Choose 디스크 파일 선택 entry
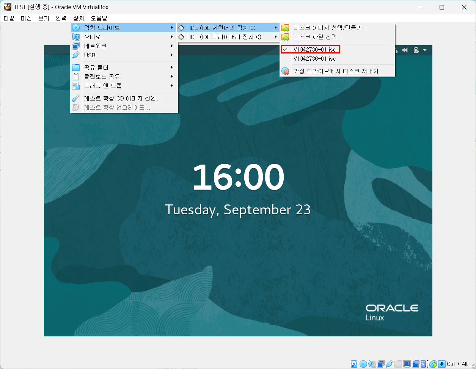This screenshot has width=476, height=369. pos(338,37)
